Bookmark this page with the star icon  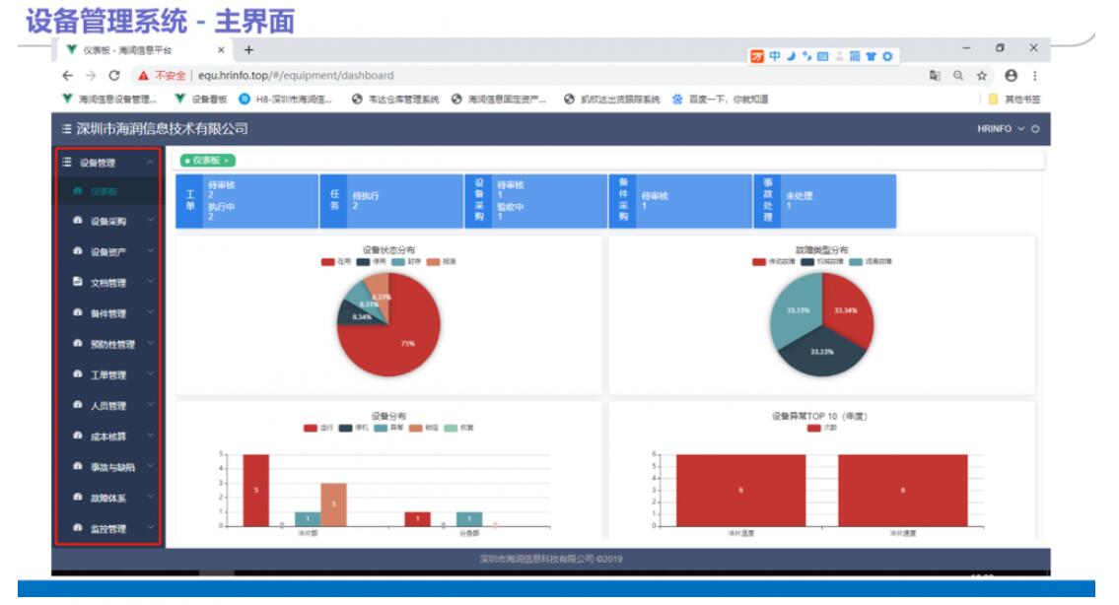click(982, 75)
